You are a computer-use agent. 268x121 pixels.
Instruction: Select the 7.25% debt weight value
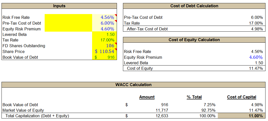tap(209, 105)
